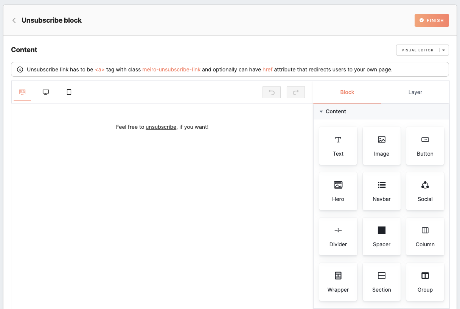Select the default preview device icon

[22, 92]
